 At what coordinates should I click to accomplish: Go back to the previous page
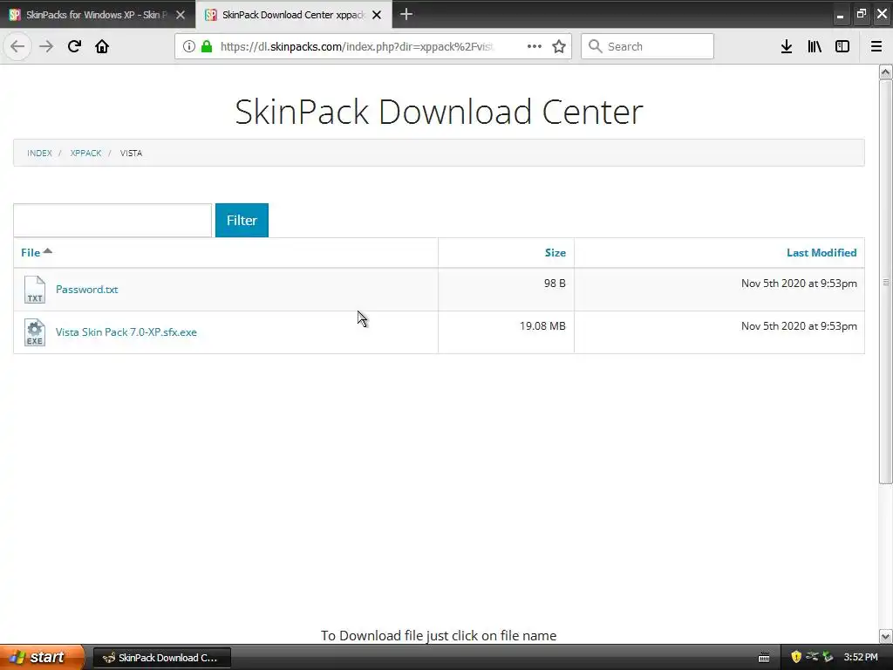tap(17, 46)
